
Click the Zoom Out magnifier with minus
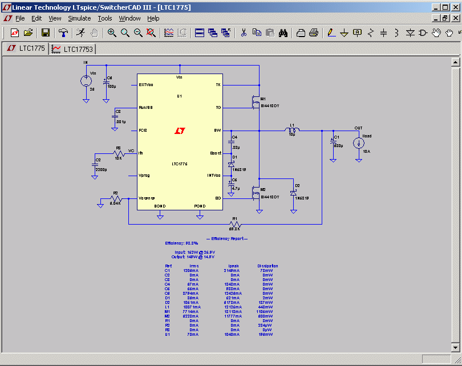[138, 32]
